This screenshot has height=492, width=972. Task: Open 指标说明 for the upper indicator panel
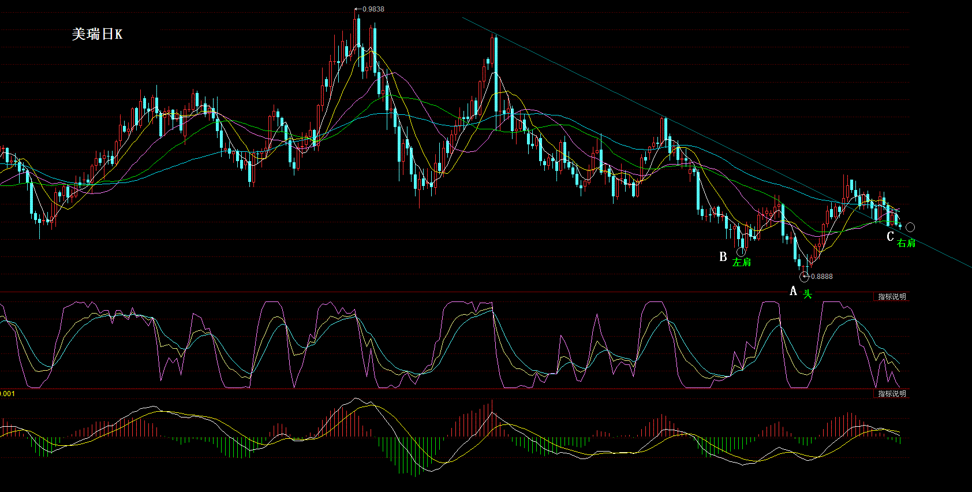pos(892,297)
